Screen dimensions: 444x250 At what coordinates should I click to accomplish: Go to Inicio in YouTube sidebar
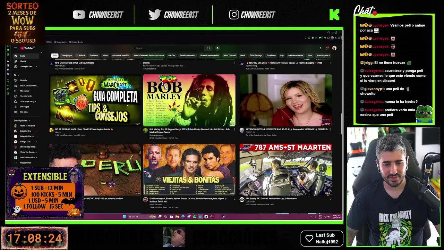(26, 56)
